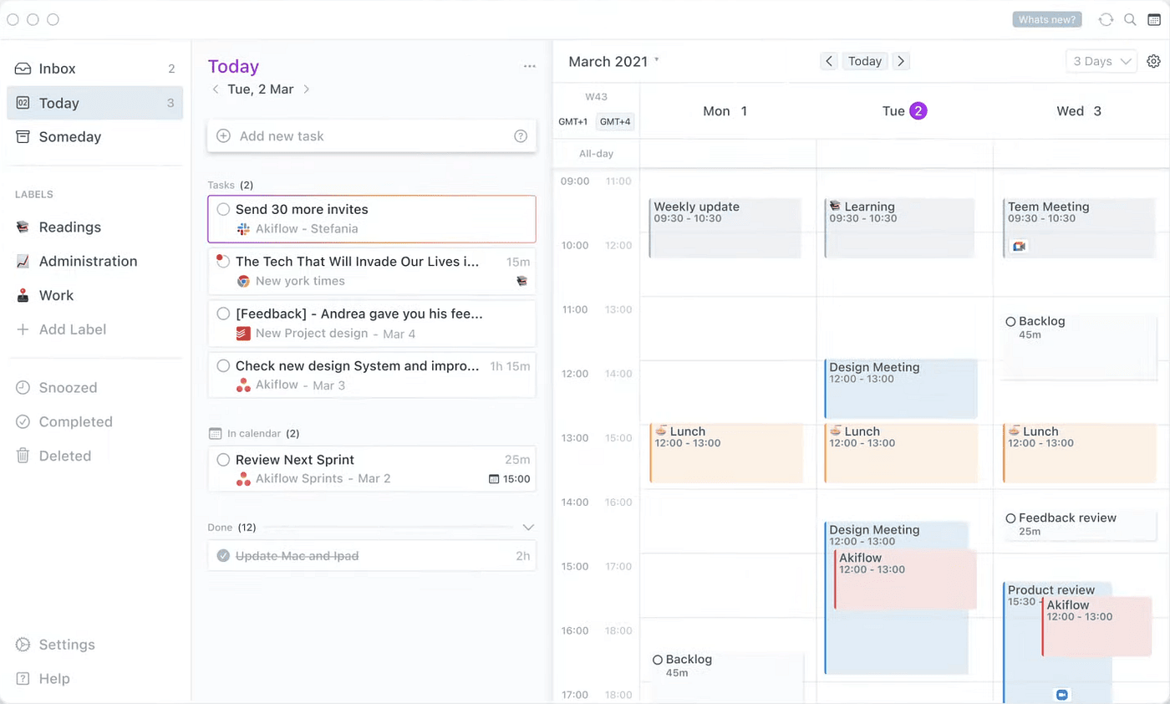Click the "Whats new?" button
Viewport: 1170px width, 704px height.
click(1047, 19)
